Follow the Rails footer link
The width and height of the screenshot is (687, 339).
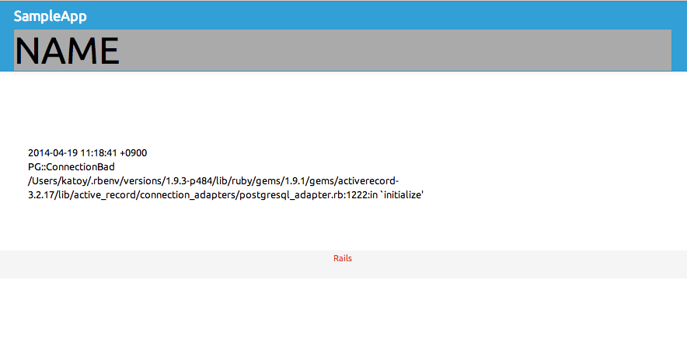(343, 258)
